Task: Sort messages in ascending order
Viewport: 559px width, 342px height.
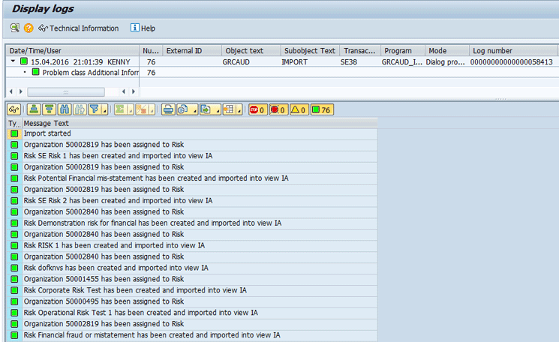Action: [x=34, y=109]
